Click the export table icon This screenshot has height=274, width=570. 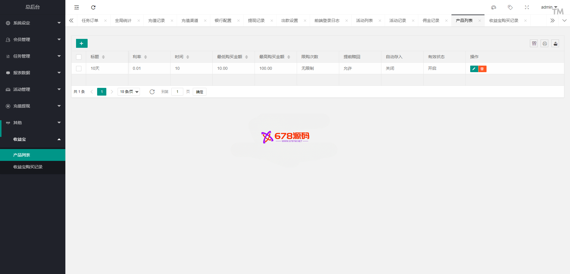(x=555, y=44)
